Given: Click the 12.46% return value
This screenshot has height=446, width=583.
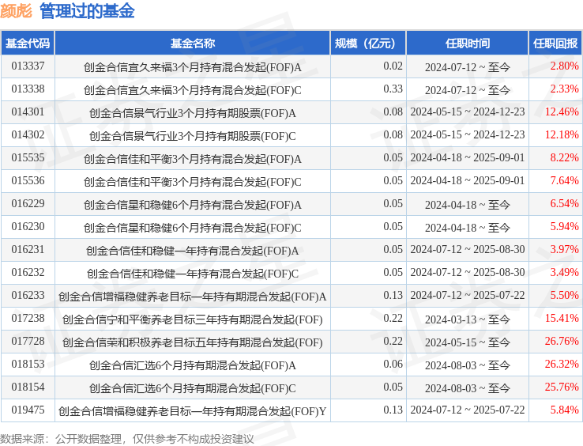Looking at the screenshot, I should [x=562, y=112].
